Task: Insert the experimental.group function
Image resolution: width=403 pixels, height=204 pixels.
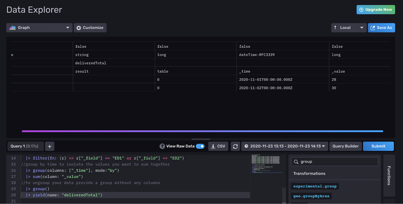Action: (x=315, y=186)
